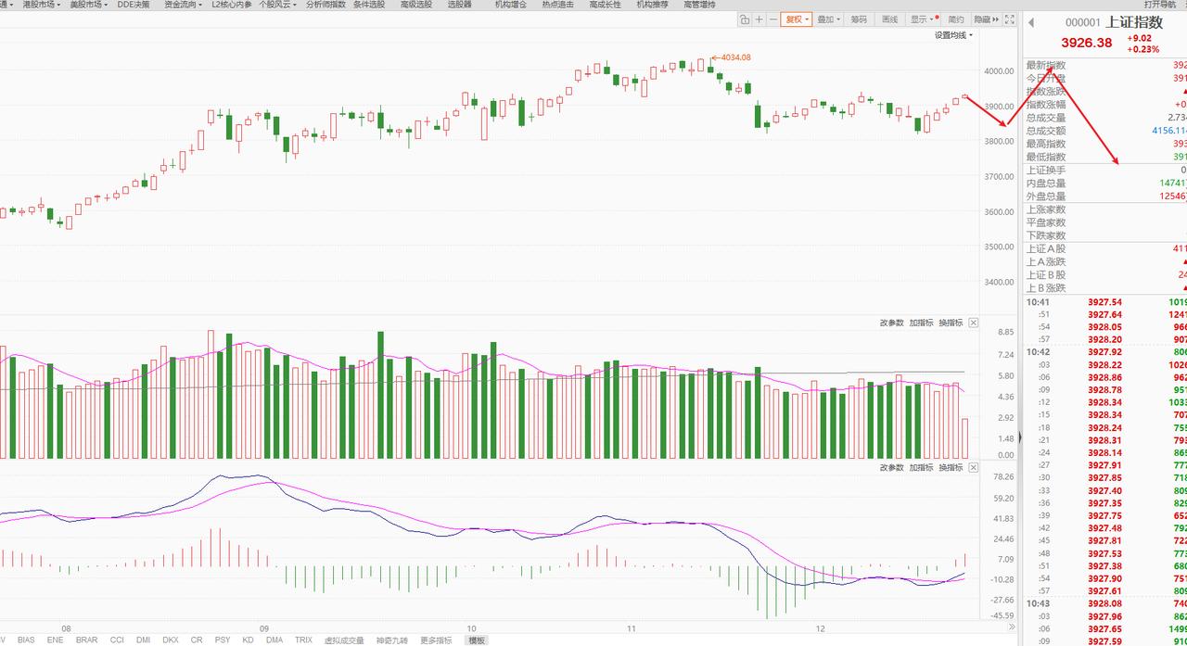
Task: Open 机构推荐 menu item
Action: pos(652,5)
